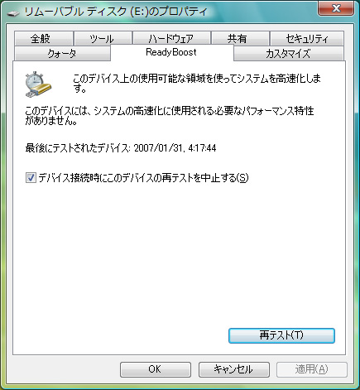The height and width of the screenshot is (390, 360).
Task: Toggle the デバイス接続時に再テストを中止する checkbox
Action: [x=31, y=177]
